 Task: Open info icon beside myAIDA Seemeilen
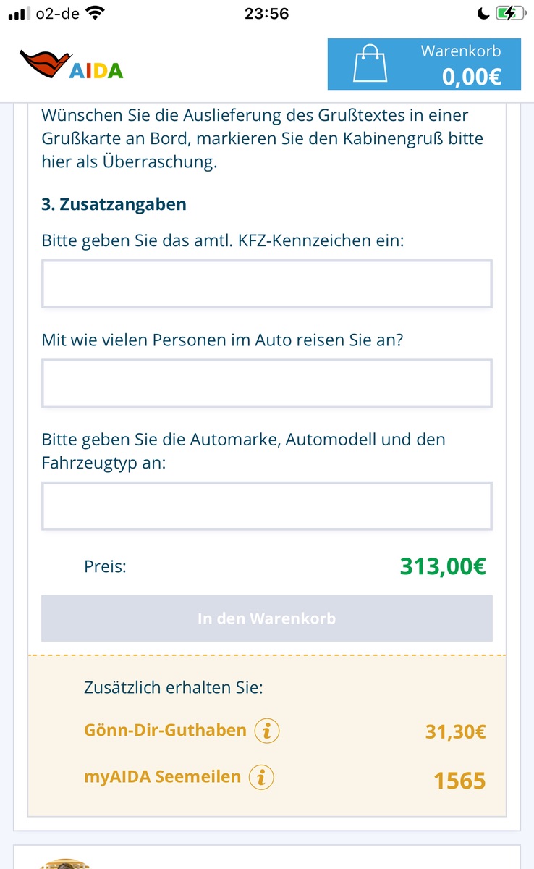coord(261,778)
